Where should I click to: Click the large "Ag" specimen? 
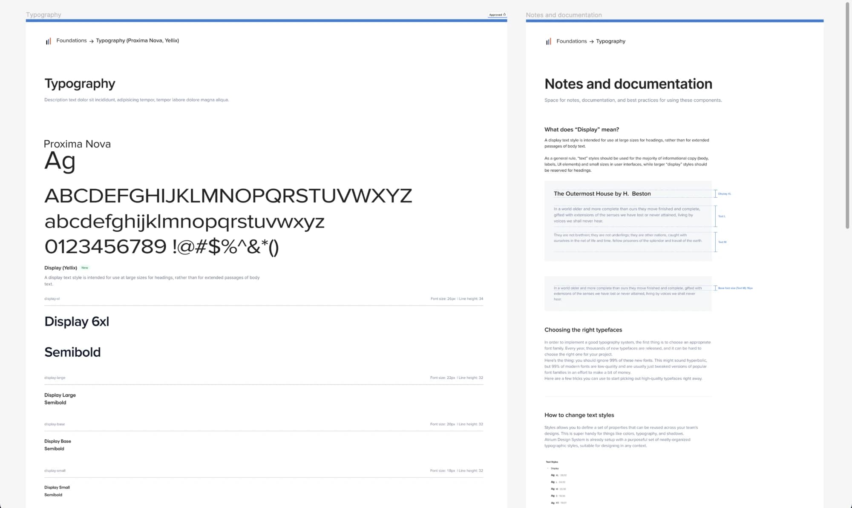click(x=60, y=162)
